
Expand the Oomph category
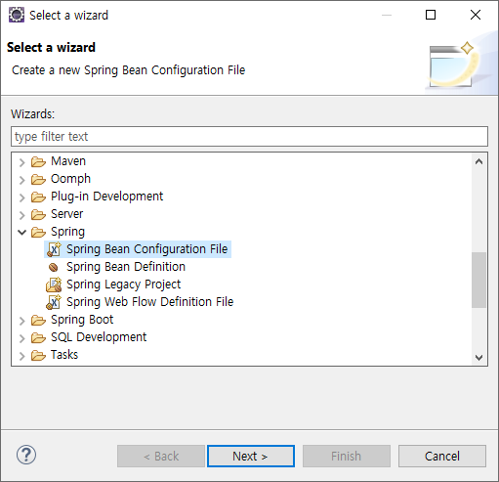click(x=21, y=180)
